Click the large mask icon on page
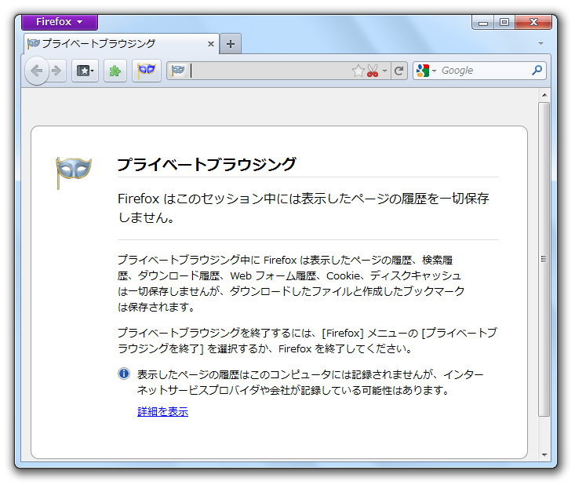575x485 pixels. (74, 173)
